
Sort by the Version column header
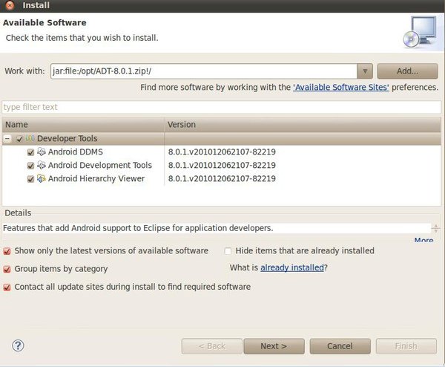pos(303,125)
